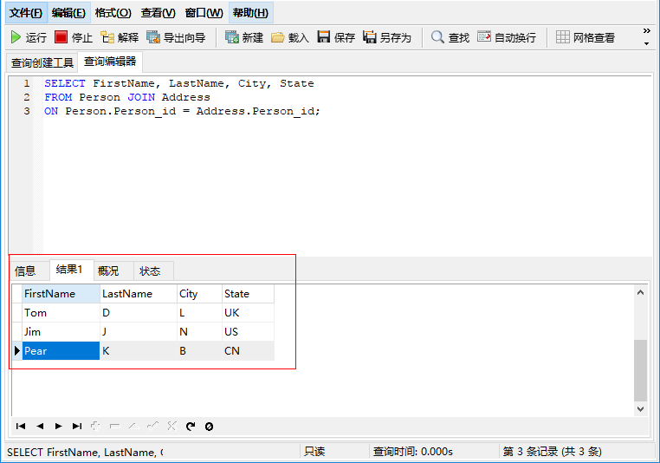This screenshot has width=660, height=463.
Task: Click 第 3 条记录 status entry
Action: point(553,452)
